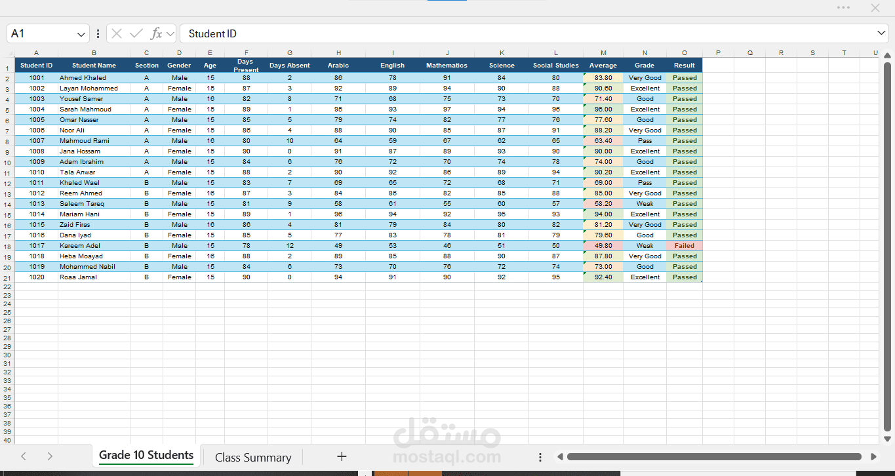Select the Mathematics header cell
The image size is (895, 476).
pos(447,66)
